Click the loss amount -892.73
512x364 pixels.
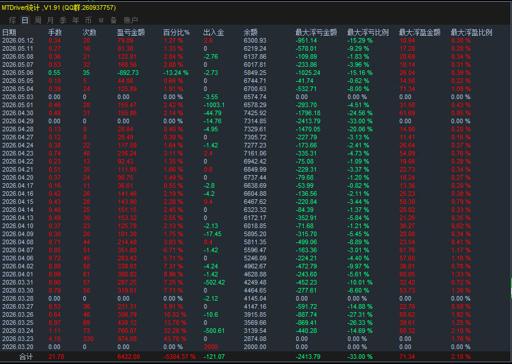coord(128,73)
